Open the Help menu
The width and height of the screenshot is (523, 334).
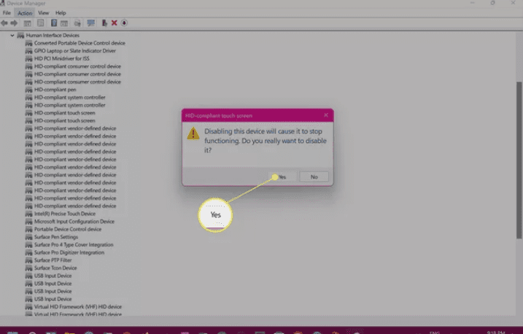click(x=61, y=13)
